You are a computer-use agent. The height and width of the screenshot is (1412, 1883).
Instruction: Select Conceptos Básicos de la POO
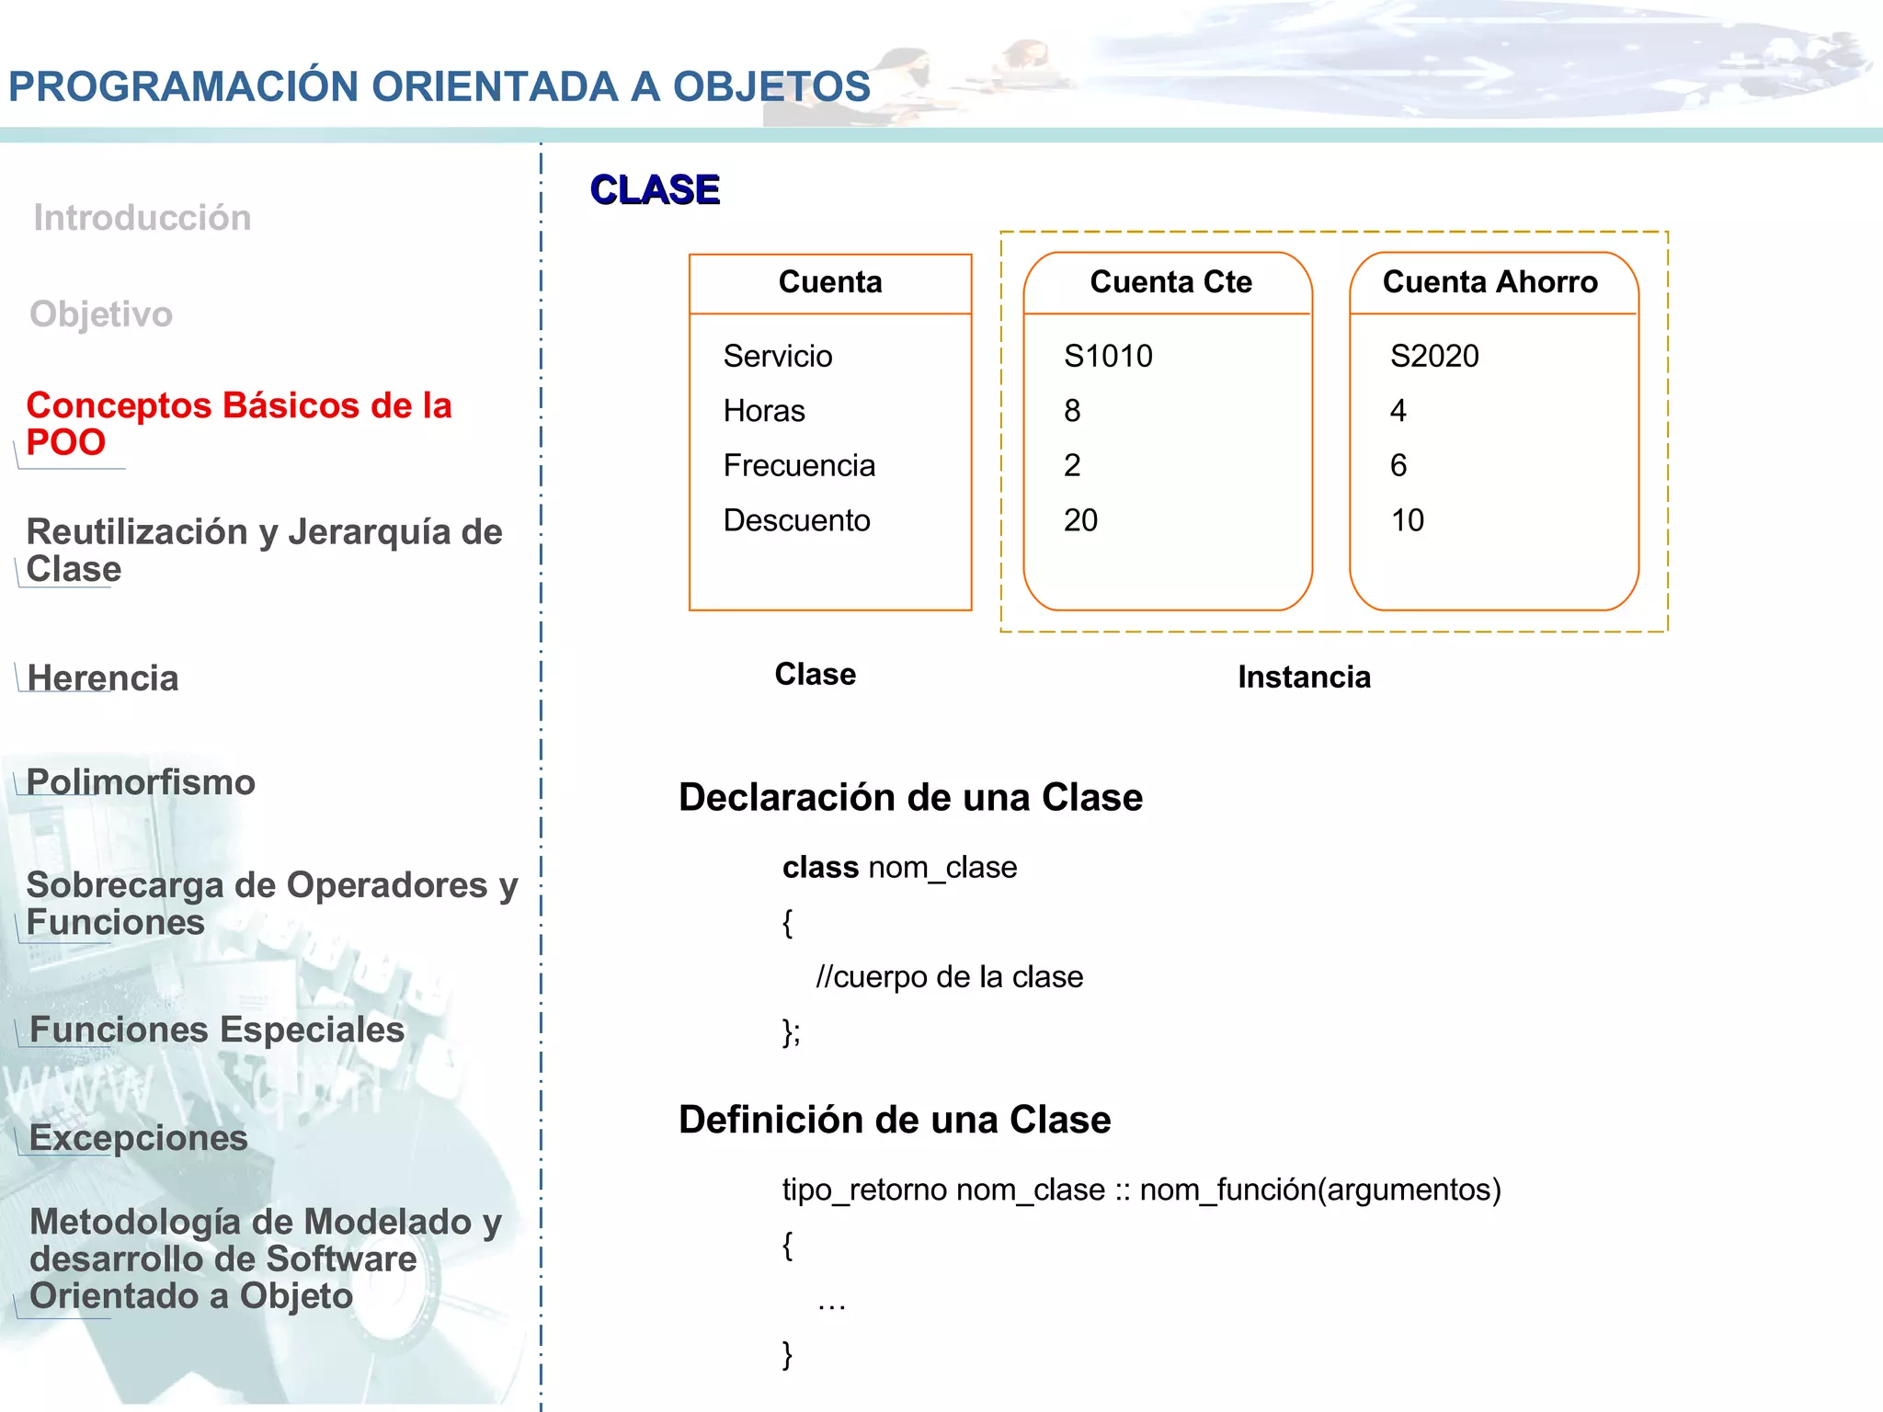(x=239, y=424)
